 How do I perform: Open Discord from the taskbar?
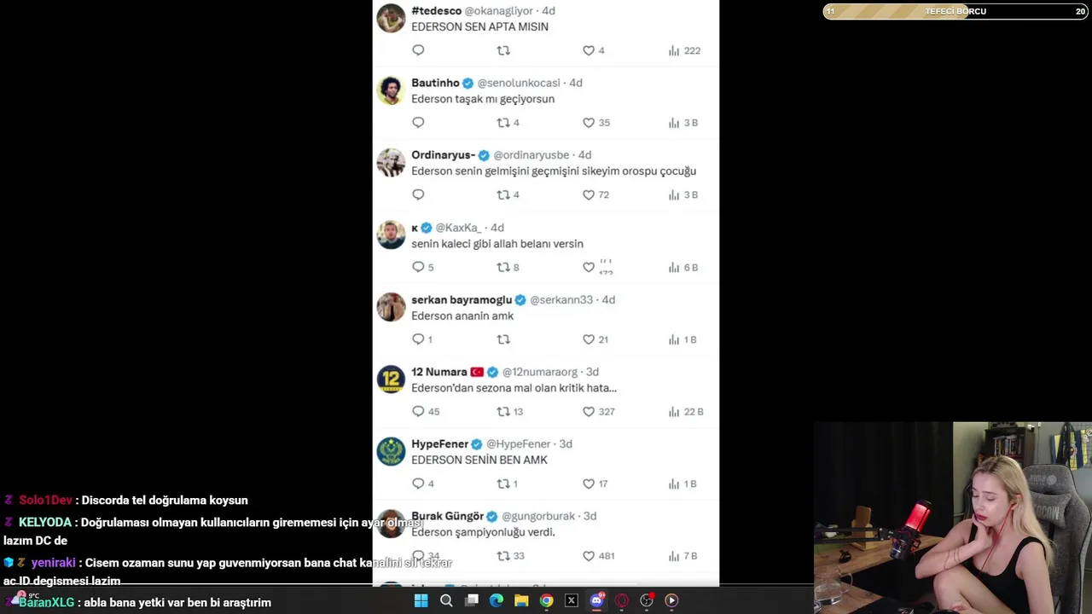(596, 600)
